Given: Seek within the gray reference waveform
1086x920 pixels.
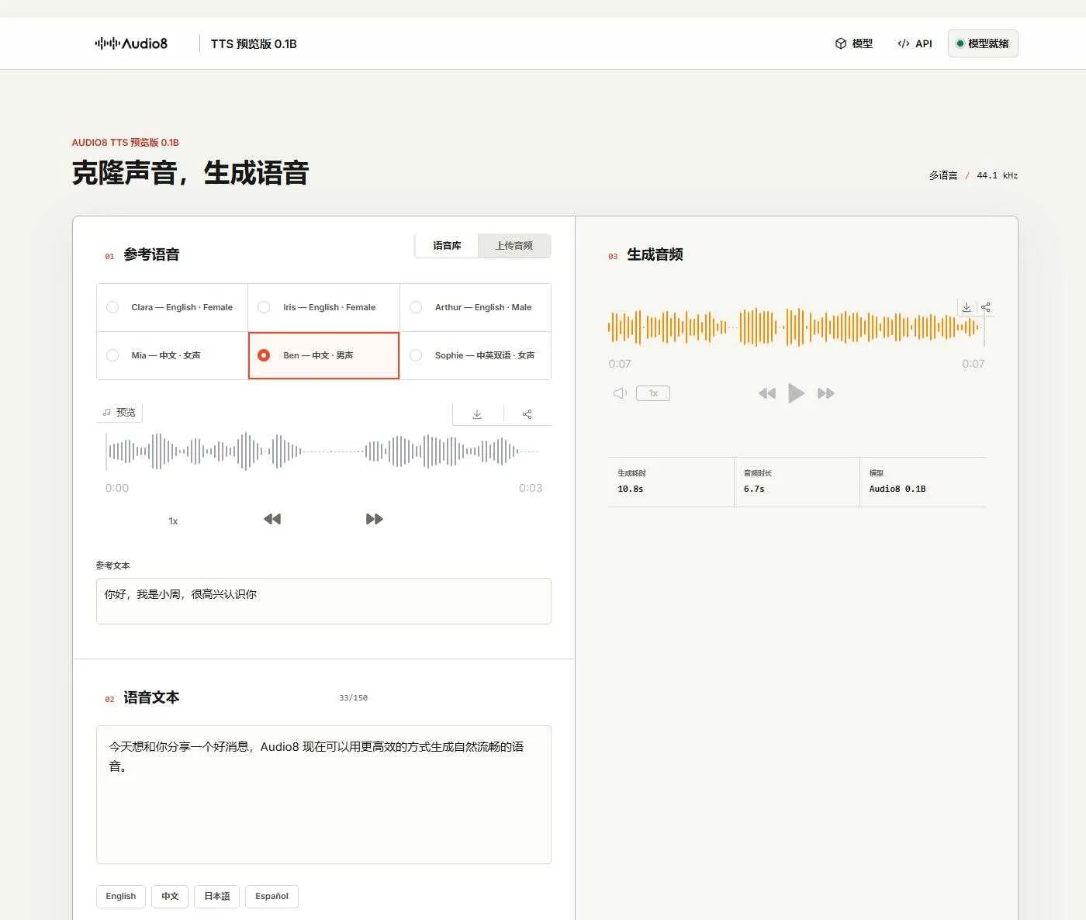Looking at the screenshot, I should (x=322, y=451).
